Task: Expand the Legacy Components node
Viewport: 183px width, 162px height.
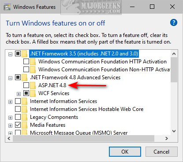Action: point(10,118)
